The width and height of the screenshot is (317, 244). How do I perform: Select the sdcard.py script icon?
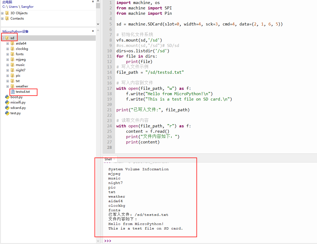click(7, 108)
